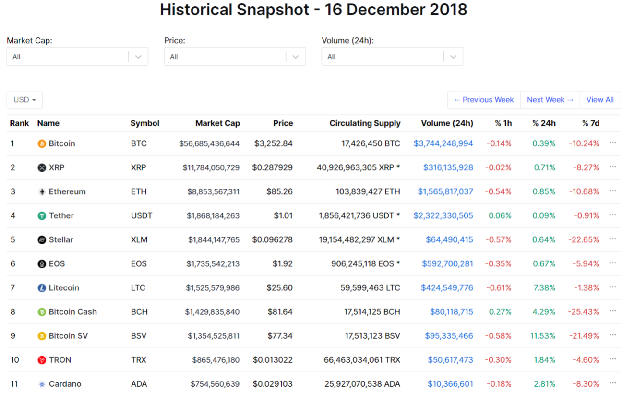The height and width of the screenshot is (394, 623).
Task: Open the Bitcoin name link
Action: coord(62,143)
